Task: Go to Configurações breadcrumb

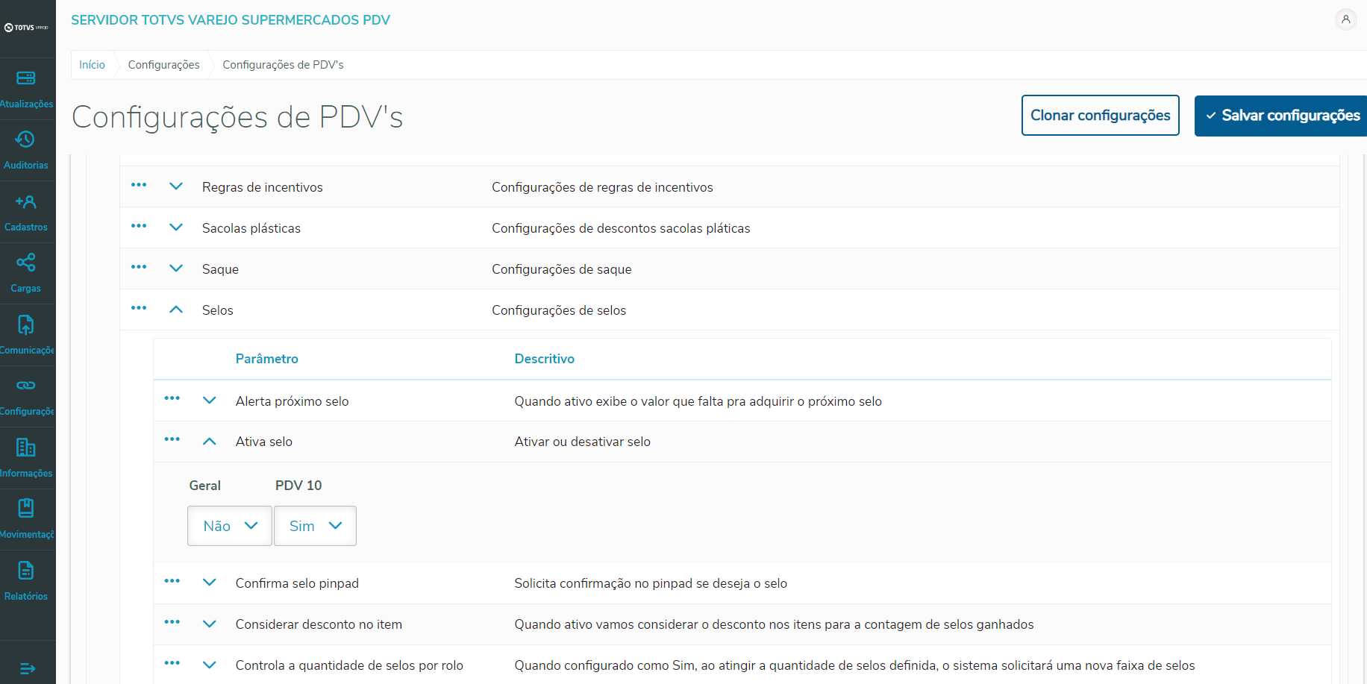Action: (163, 65)
